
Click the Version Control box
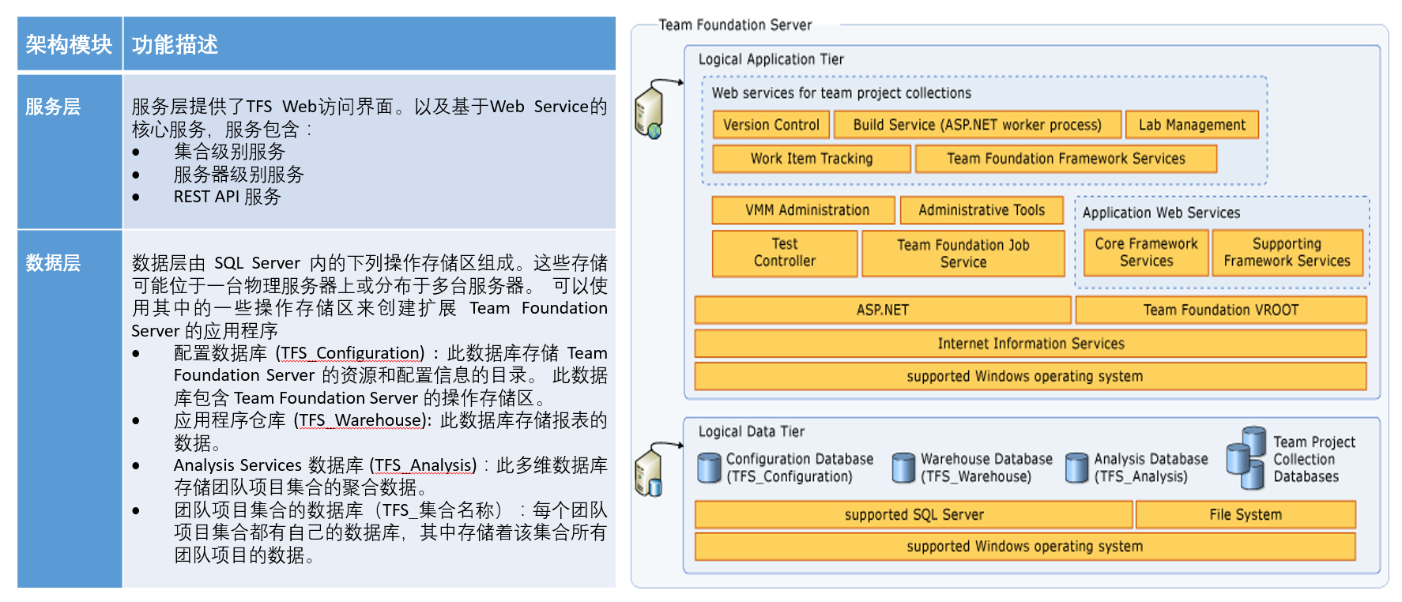pos(771,125)
